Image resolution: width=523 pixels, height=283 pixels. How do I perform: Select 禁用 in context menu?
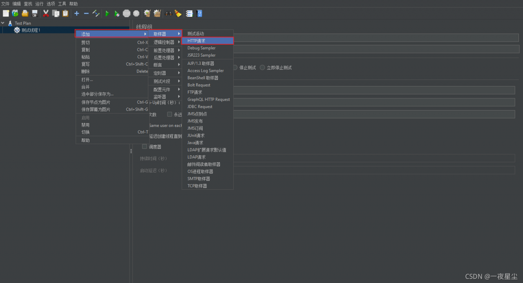tap(112, 125)
